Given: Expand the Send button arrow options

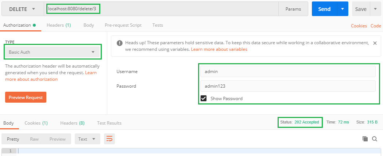Looking at the screenshot, I should coord(343,9).
